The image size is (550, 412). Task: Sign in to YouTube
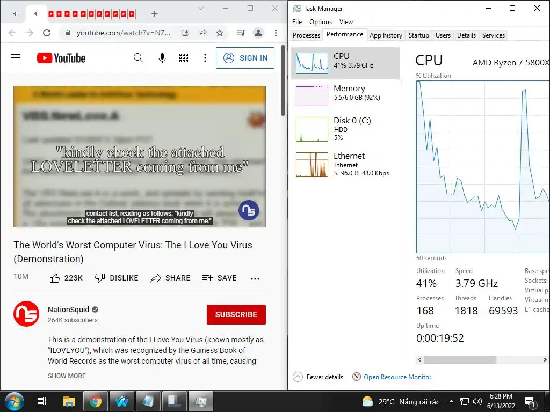pyautogui.click(x=245, y=58)
